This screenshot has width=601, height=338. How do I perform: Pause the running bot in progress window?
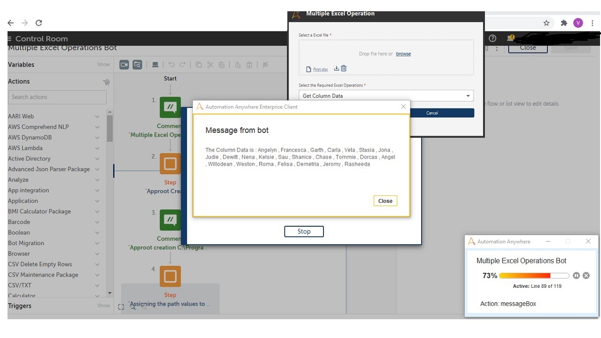tap(576, 276)
